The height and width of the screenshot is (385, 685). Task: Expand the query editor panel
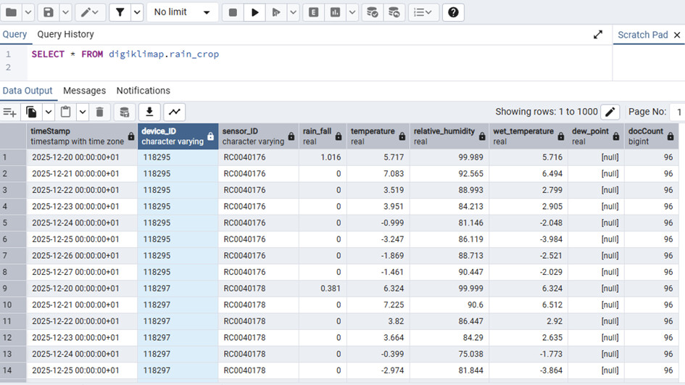pyautogui.click(x=598, y=35)
